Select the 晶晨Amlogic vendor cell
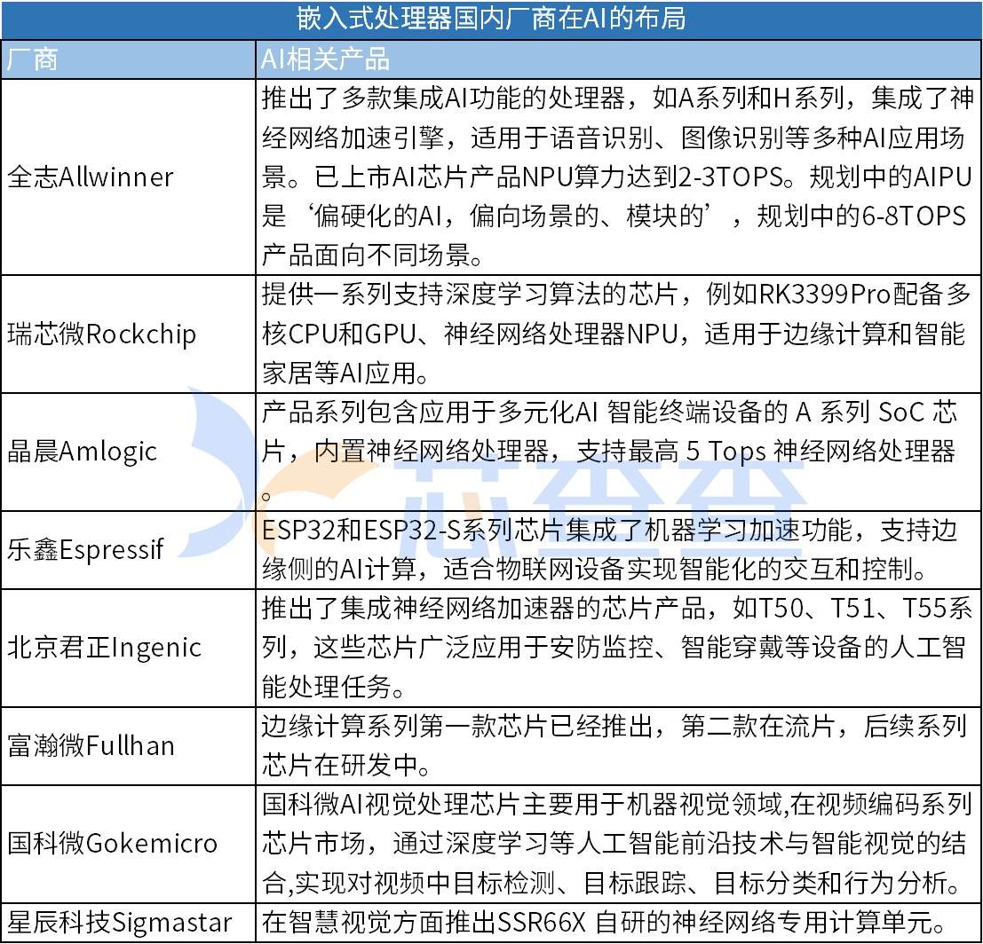983x944 pixels. click(x=83, y=451)
